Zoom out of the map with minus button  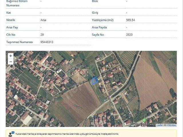[11, 62]
